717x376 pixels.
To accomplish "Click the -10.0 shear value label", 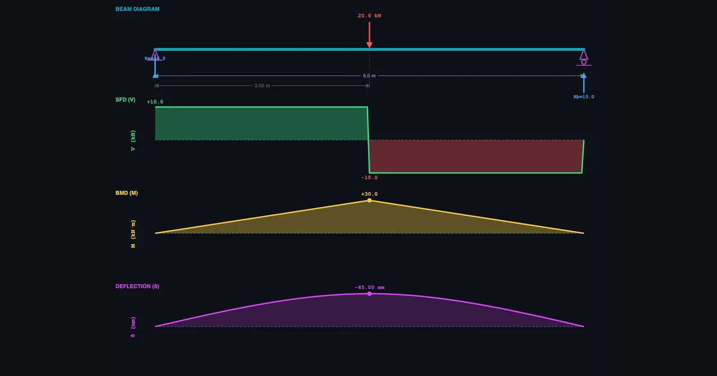I will pos(370,177).
